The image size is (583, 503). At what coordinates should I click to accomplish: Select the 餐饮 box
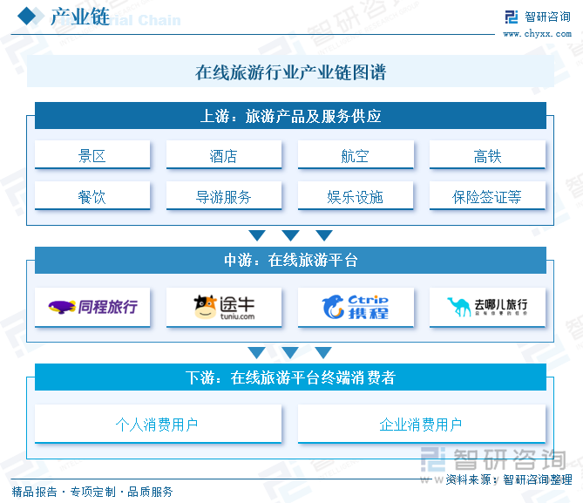pyautogui.click(x=92, y=195)
